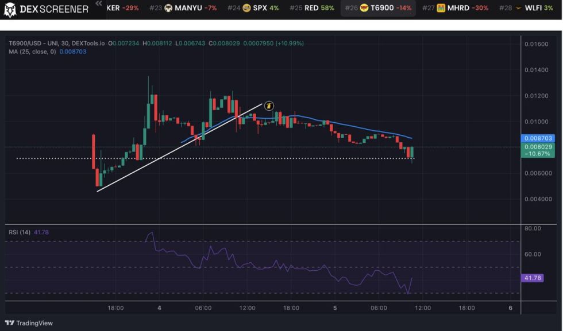
Task: Click the 18:00 time label before 4
Action: [x=115, y=308]
